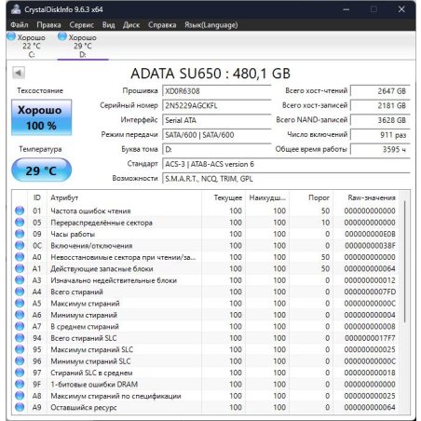Image resolution: width=421 pixels, height=421 pixels.
Task: Click the Атрибут column header
Action: point(124,197)
